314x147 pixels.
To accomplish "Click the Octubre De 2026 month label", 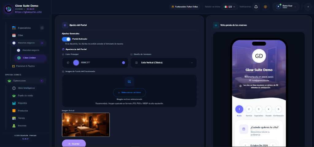I will tap(259, 145).
